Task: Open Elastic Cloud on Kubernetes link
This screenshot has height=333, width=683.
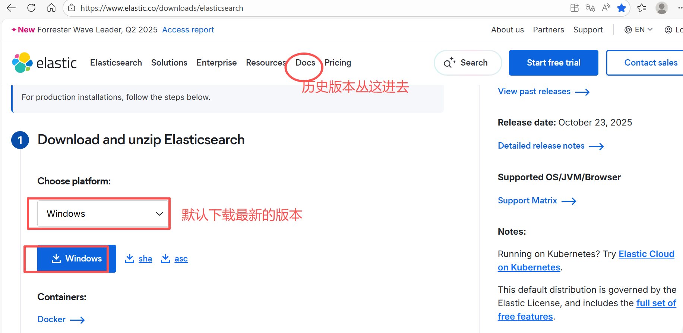Action: tap(586, 261)
